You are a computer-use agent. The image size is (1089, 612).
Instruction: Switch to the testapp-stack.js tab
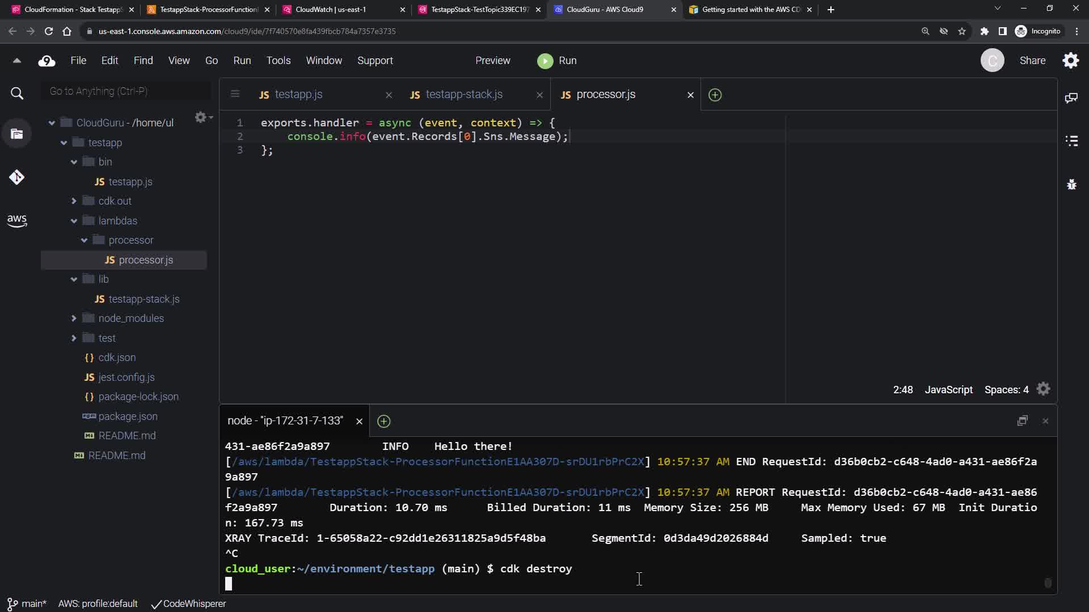coord(463,95)
